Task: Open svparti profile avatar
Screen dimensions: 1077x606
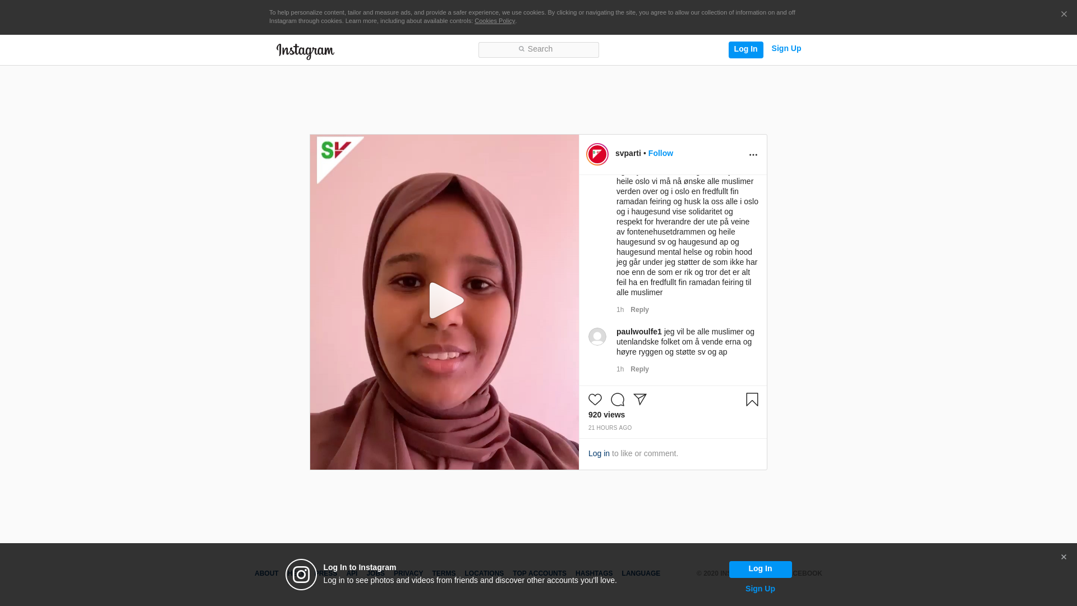Action: click(597, 154)
